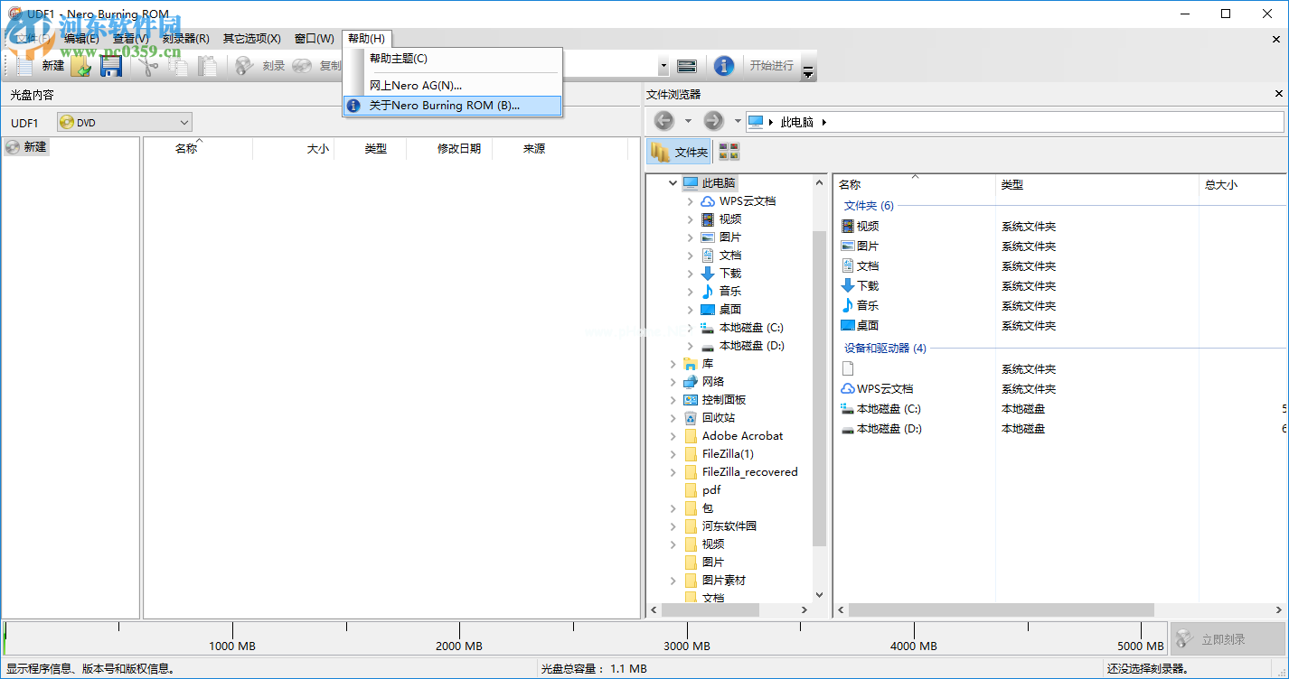Click the back arrow in file browser
The image size is (1289, 679).
click(x=663, y=121)
